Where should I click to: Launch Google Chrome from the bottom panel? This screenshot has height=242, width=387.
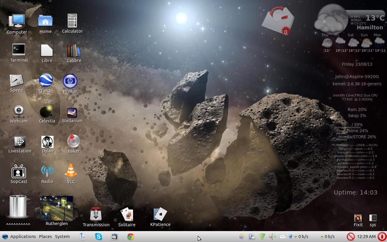[131, 237]
